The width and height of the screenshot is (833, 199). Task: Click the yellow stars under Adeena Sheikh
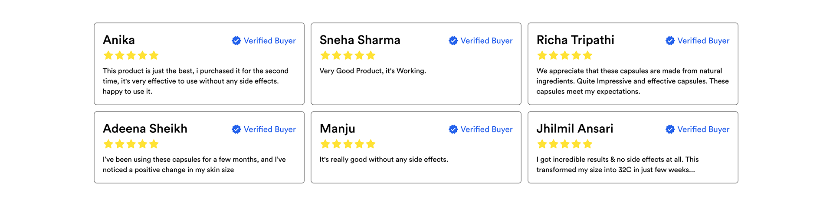[131, 144]
